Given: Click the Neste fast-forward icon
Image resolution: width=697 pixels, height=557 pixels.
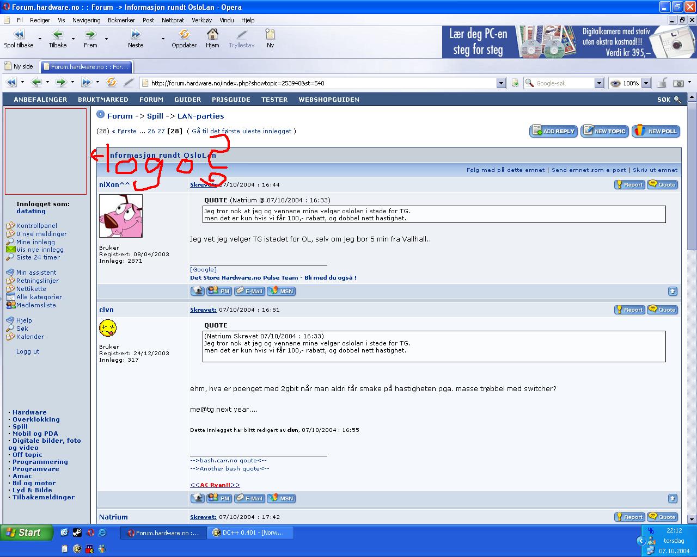Looking at the screenshot, I should point(136,34).
